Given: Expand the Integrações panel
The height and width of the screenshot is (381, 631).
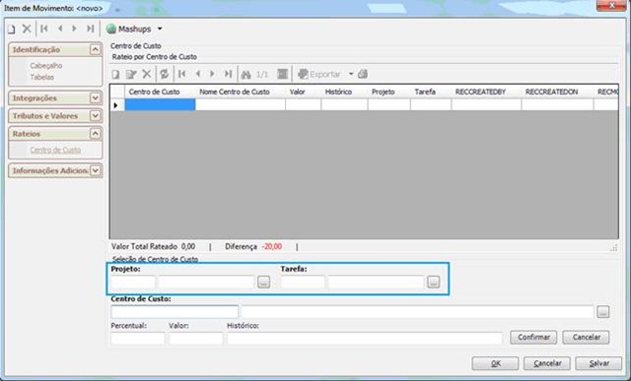Looking at the screenshot, I should (95, 97).
